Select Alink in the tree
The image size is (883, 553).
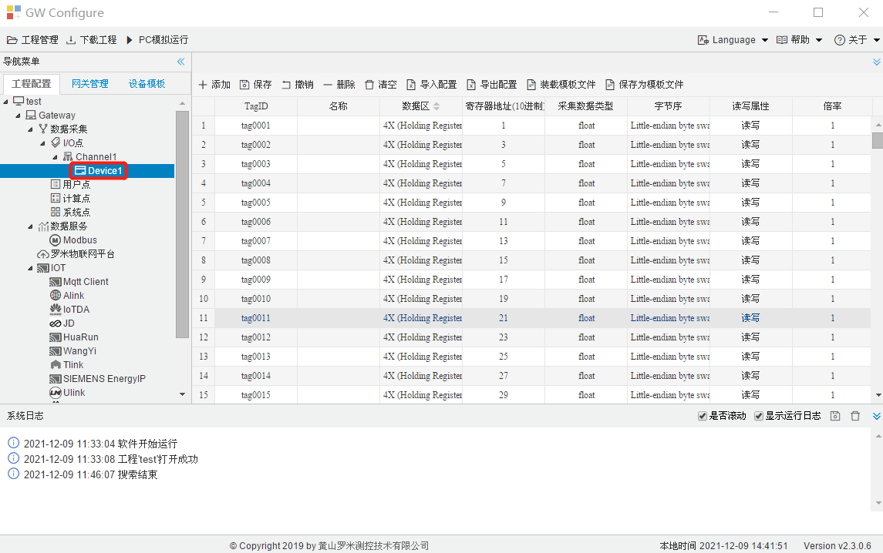coord(67,296)
